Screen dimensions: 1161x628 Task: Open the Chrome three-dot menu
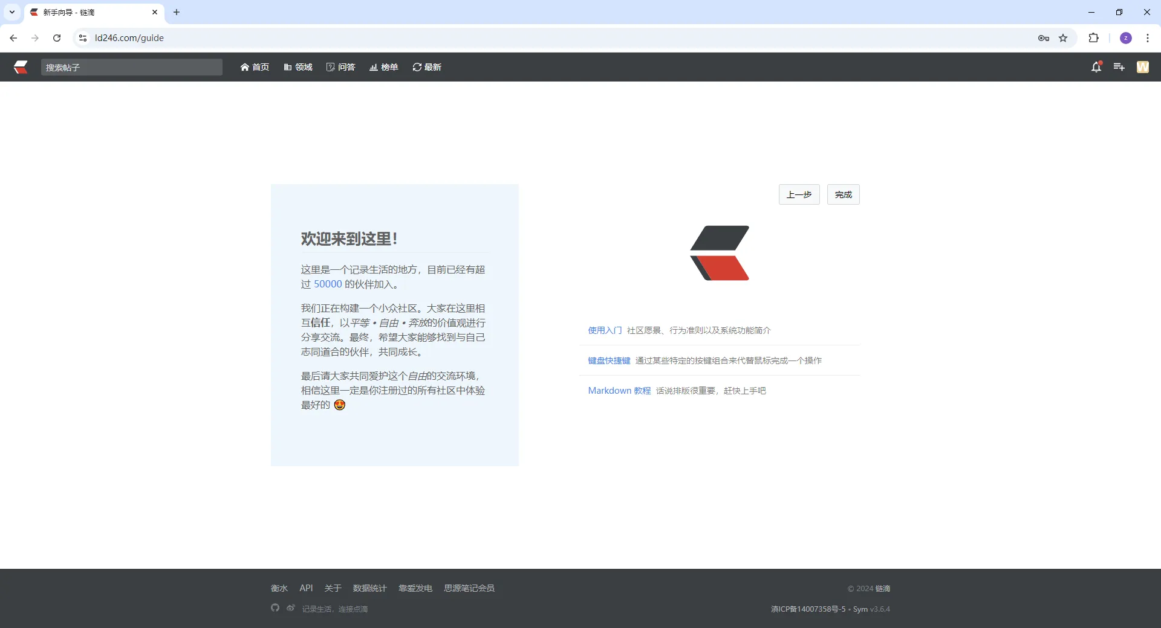pyautogui.click(x=1148, y=38)
